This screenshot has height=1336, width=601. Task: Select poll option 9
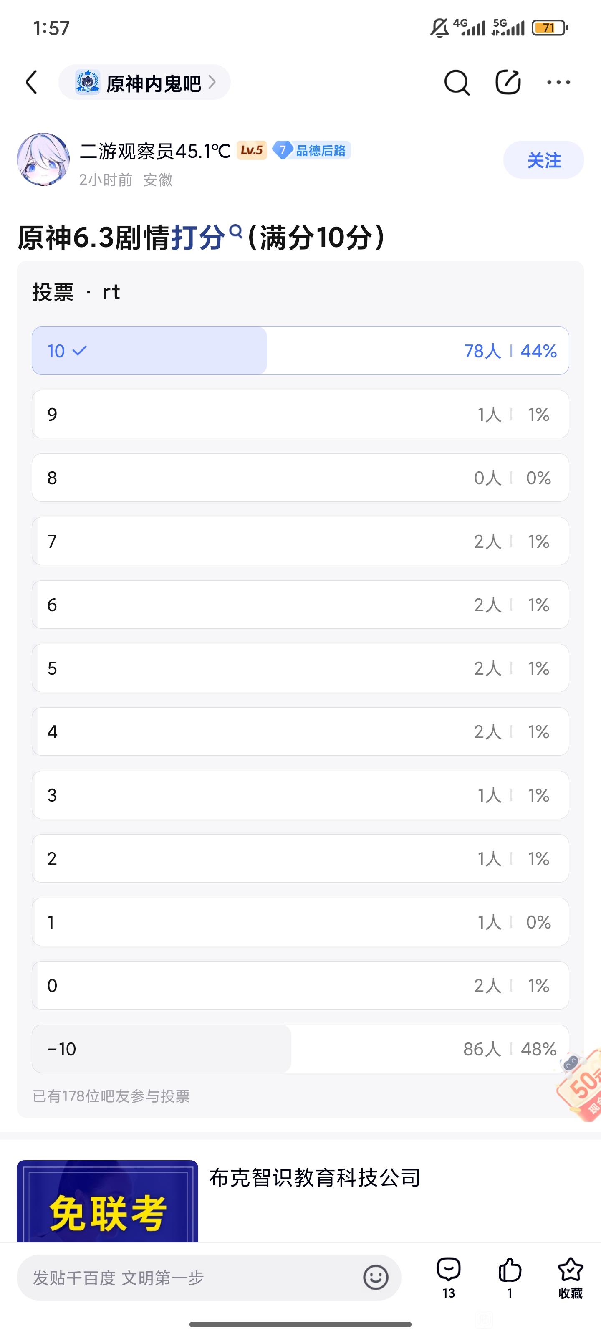300,415
